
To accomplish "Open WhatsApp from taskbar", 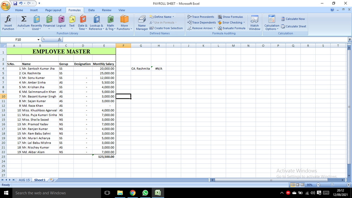I will (145, 193).
